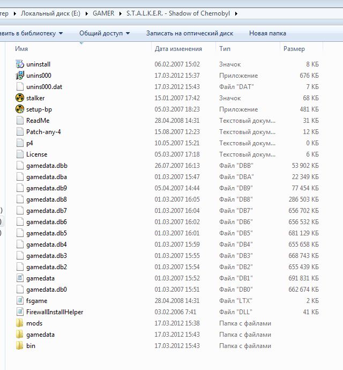Click the size value '662 674 КБ'
Screen dimensions: 343x370
pos(303,290)
